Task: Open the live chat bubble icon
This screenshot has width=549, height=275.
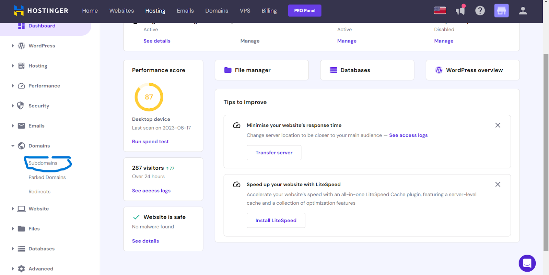Action: [x=527, y=263]
